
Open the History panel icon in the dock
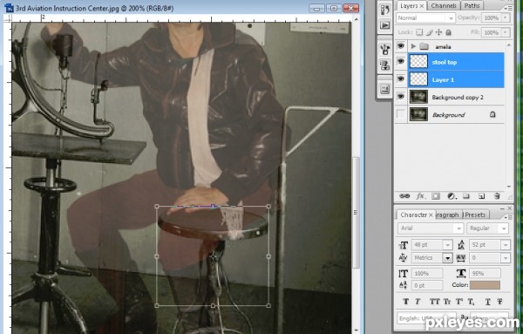point(385,10)
